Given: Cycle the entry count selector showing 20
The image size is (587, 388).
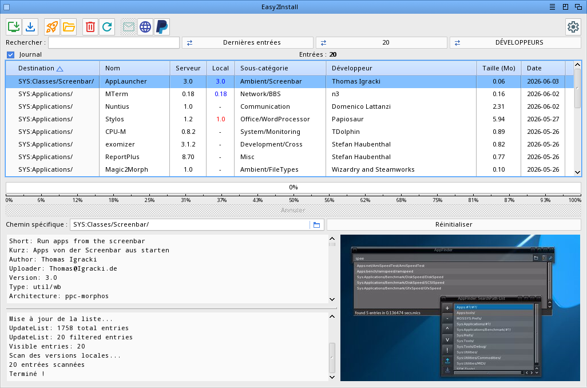Looking at the screenshot, I should [x=382, y=43].
